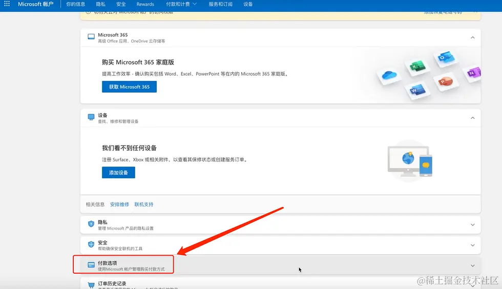Click the 设备 section monitor icon
Screen dimensions: 502x289
tap(91, 117)
